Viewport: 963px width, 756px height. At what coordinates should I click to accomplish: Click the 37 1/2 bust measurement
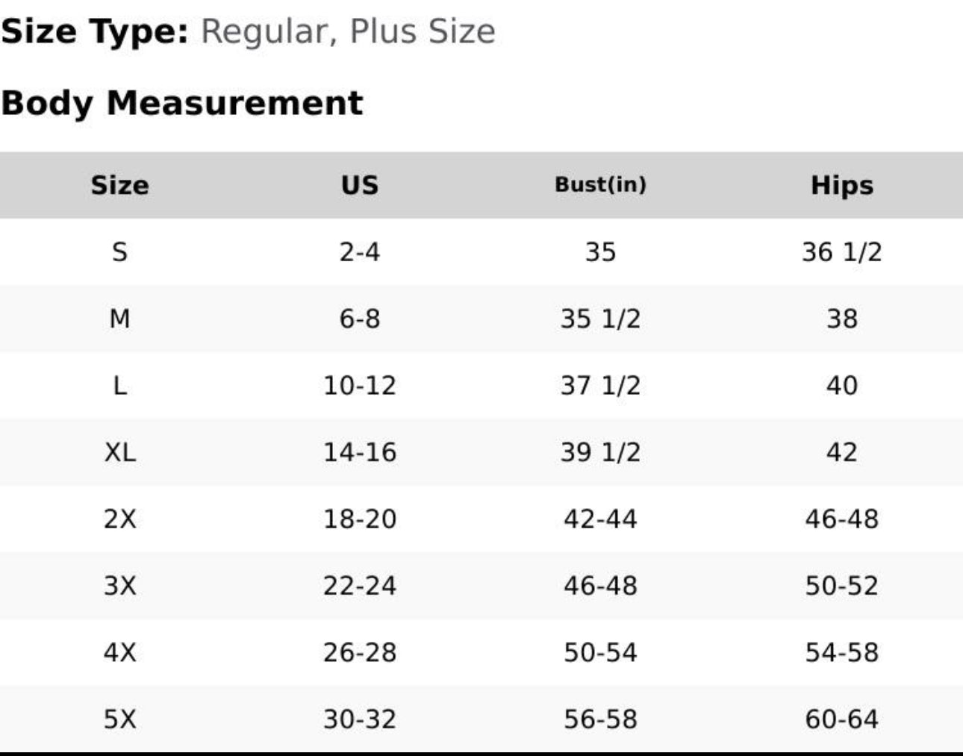(600, 386)
